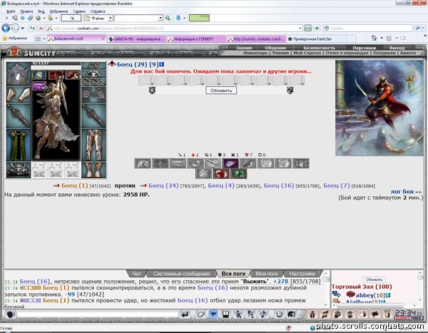Open the Мой Скролл link
Viewport: 428px width, 333px height.
click(307, 53)
